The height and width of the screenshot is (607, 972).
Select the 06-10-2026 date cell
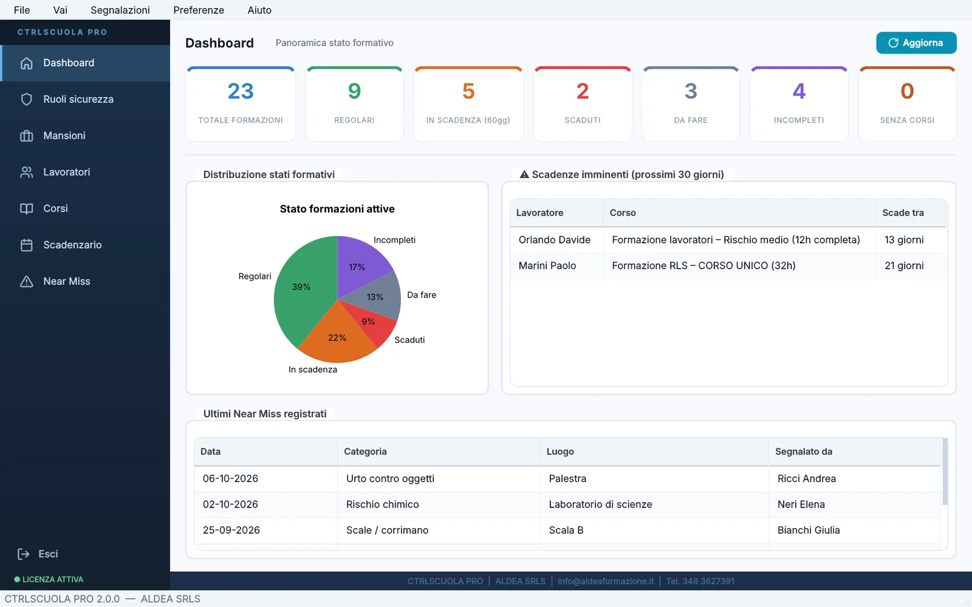(266, 479)
